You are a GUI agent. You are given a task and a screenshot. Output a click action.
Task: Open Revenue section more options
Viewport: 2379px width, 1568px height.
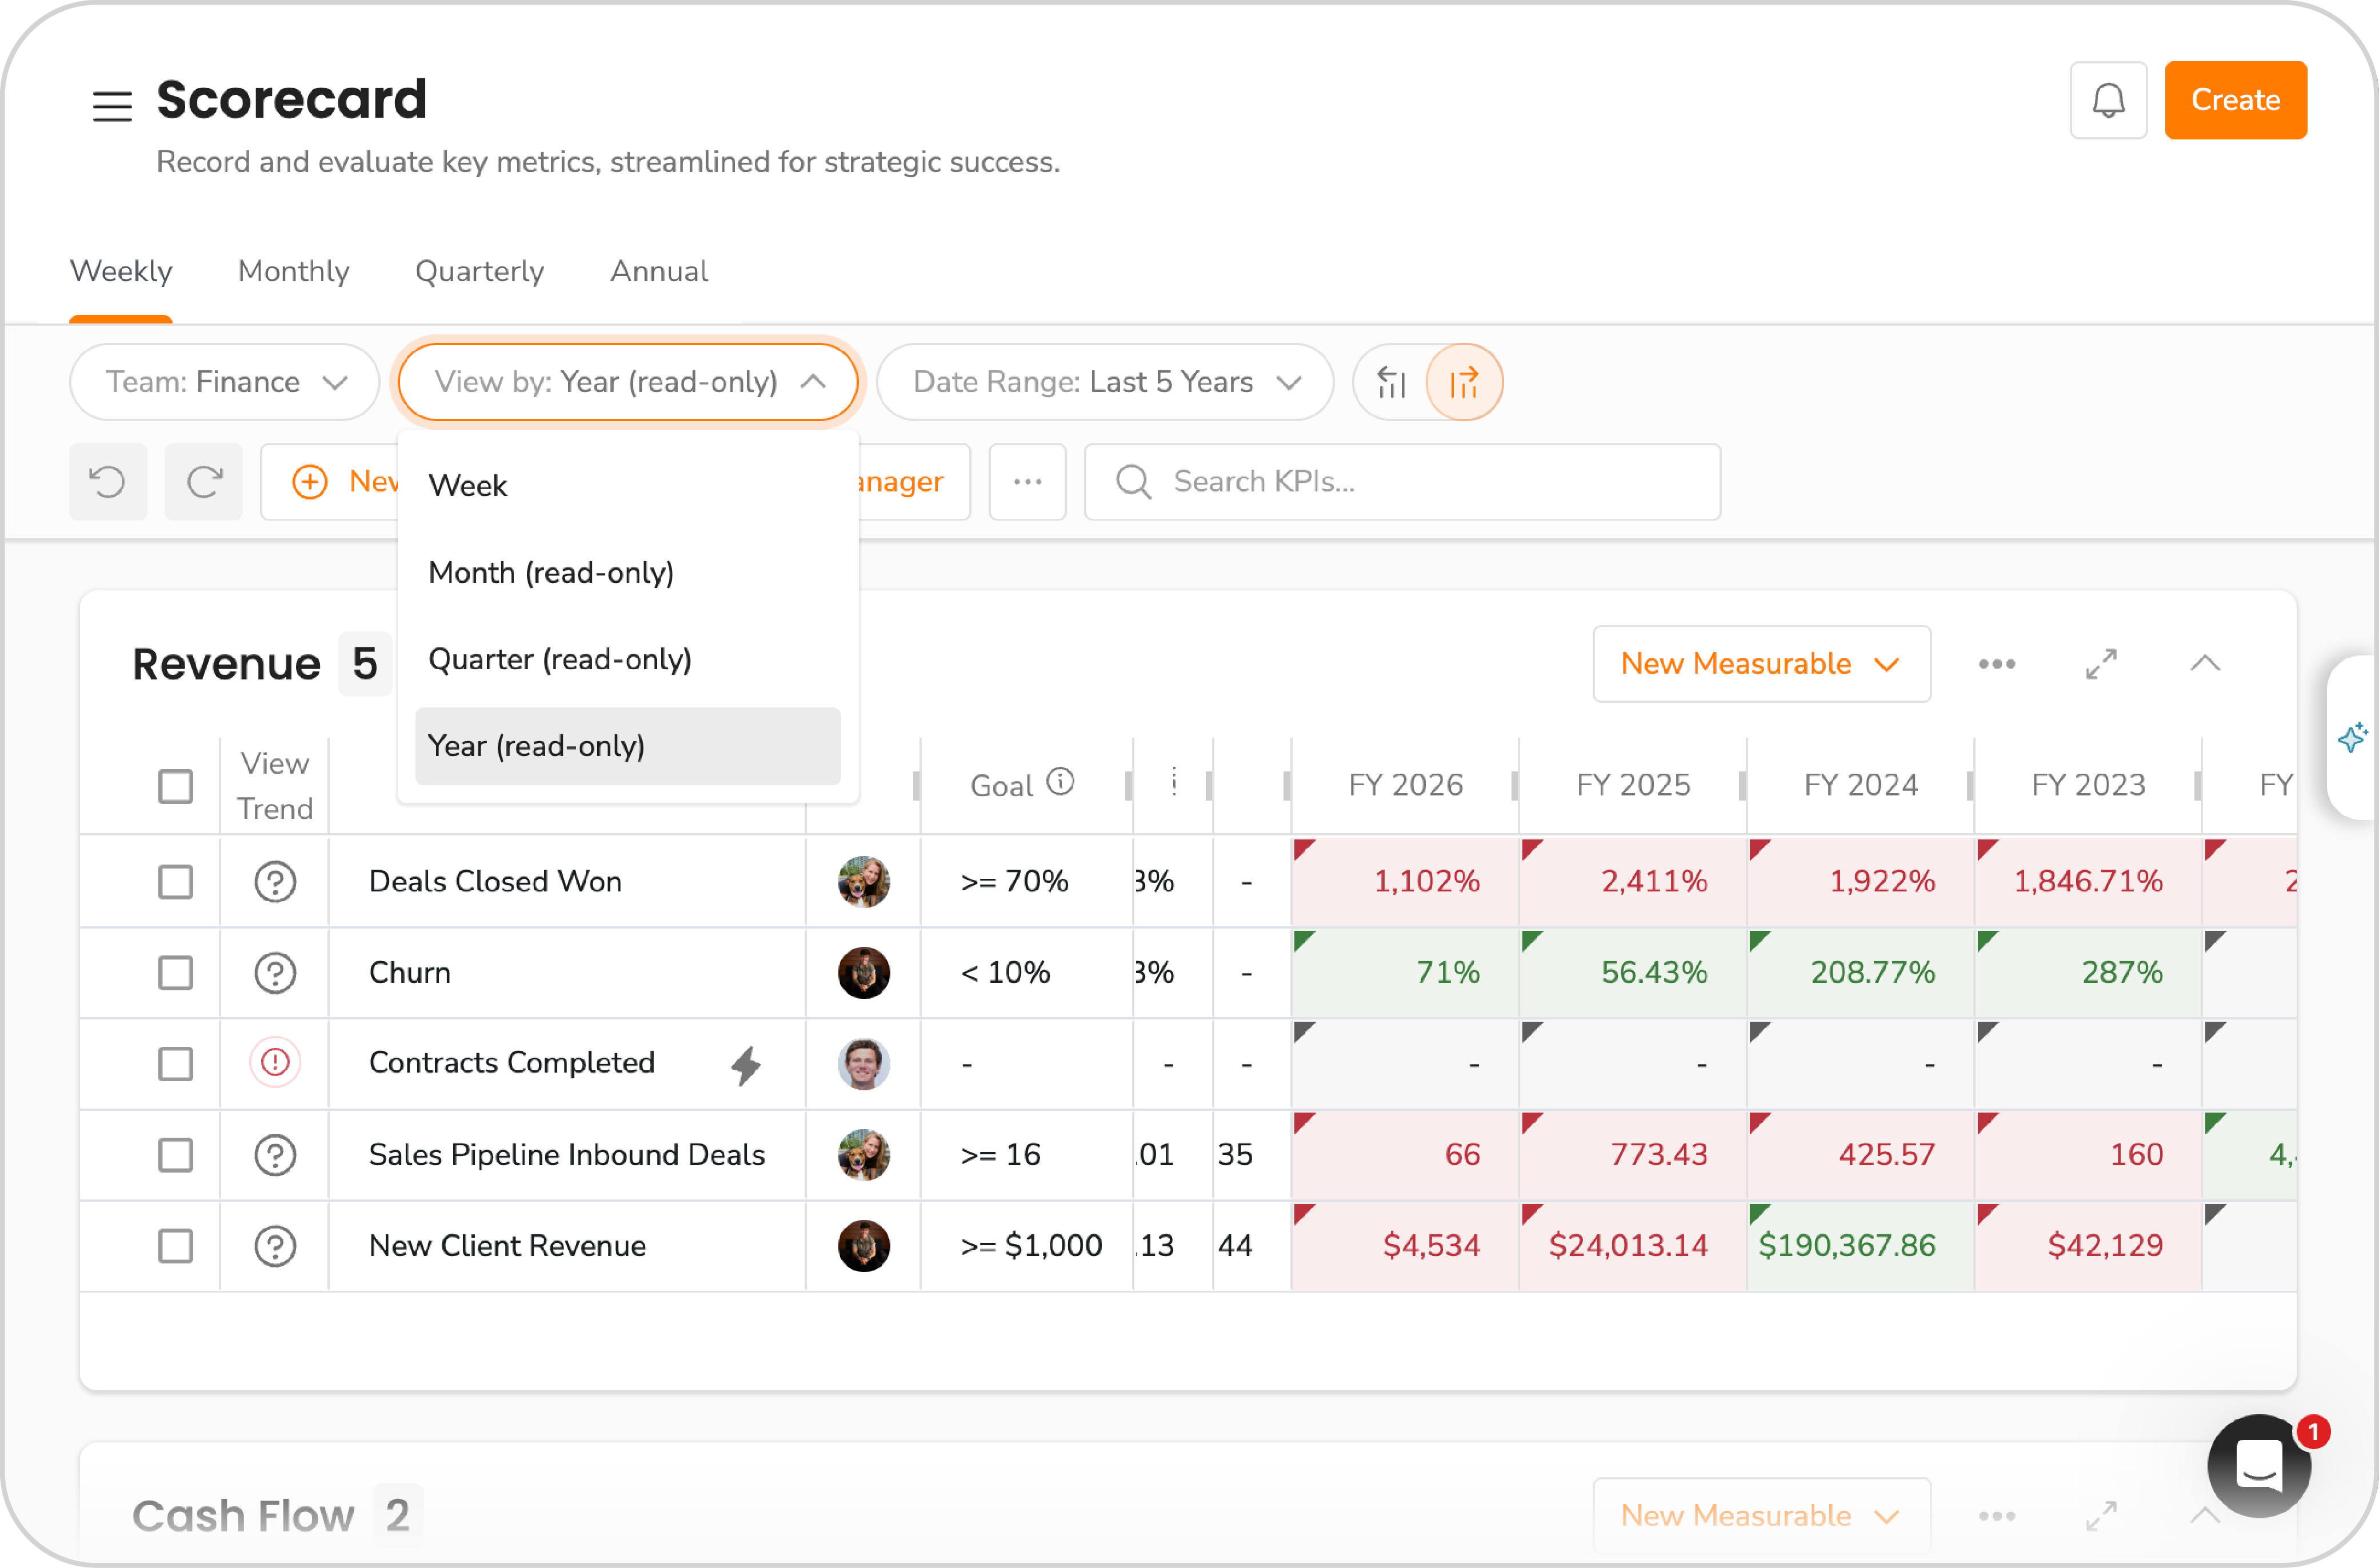pyautogui.click(x=1996, y=664)
